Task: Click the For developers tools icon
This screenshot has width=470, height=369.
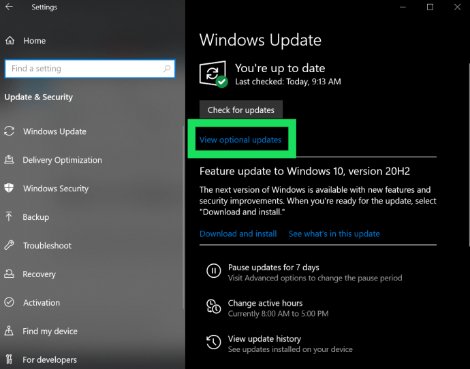Action: (x=9, y=359)
